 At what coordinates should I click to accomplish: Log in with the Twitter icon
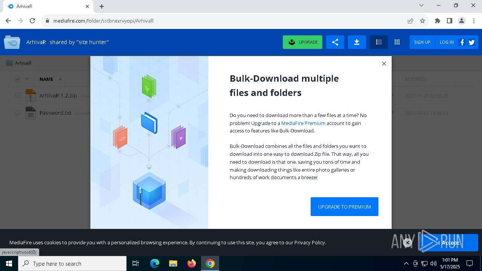coord(471,42)
